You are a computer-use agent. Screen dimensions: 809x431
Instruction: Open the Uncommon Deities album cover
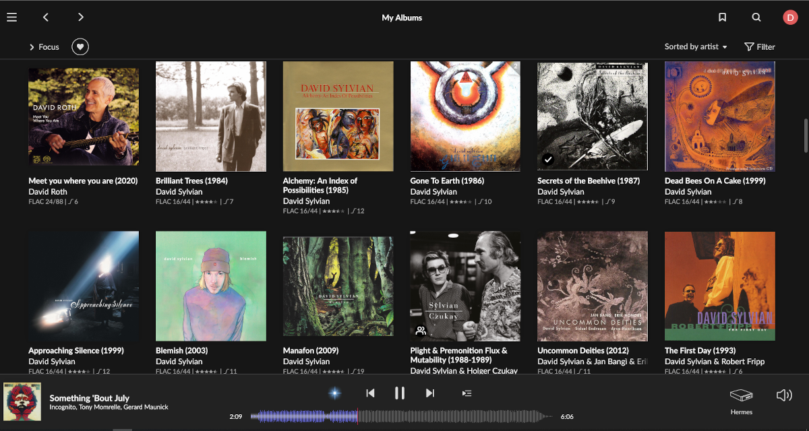(593, 286)
